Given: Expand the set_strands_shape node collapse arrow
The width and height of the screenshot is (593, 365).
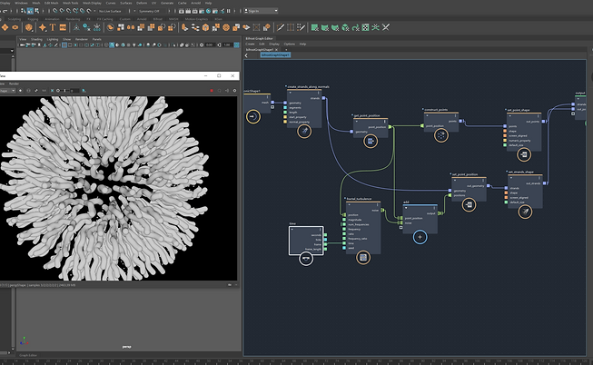Looking at the screenshot, I should 509,178.
